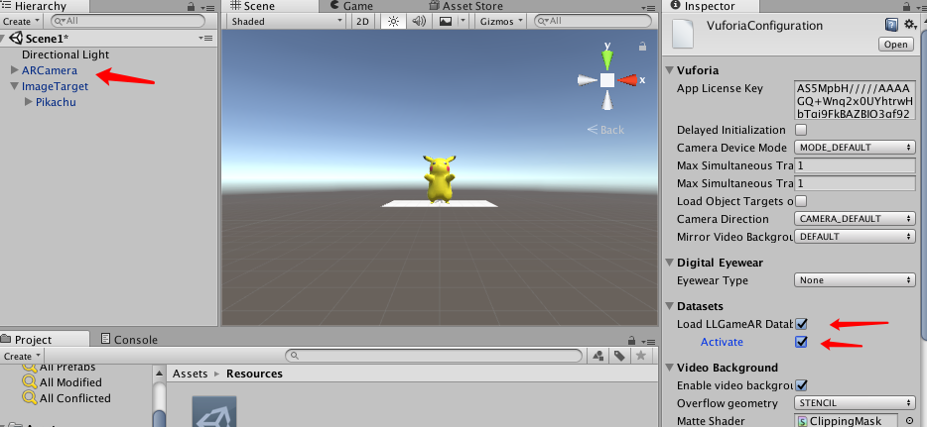The width and height of the screenshot is (927, 427).
Task: Open Inspector settings gear icon
Action: [x=910, y=25]
